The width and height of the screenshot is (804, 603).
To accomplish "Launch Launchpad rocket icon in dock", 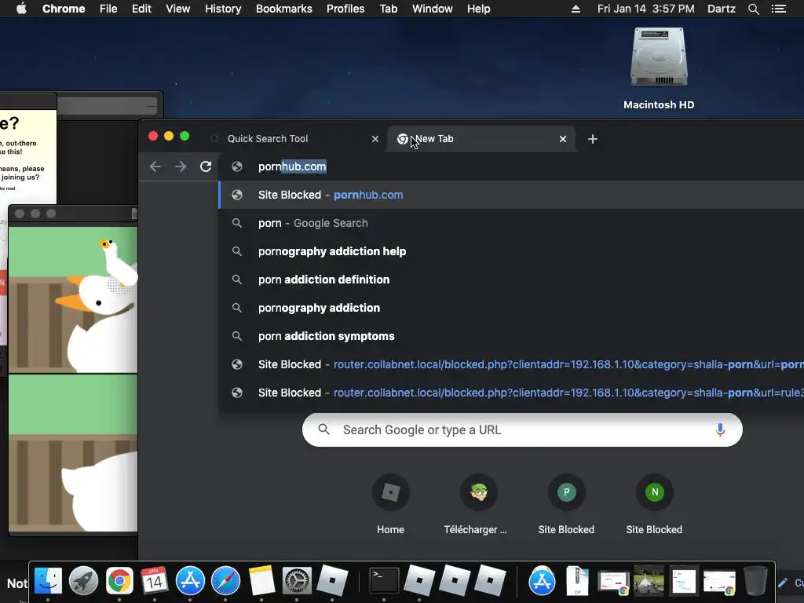I will click(x=83, y=581).
